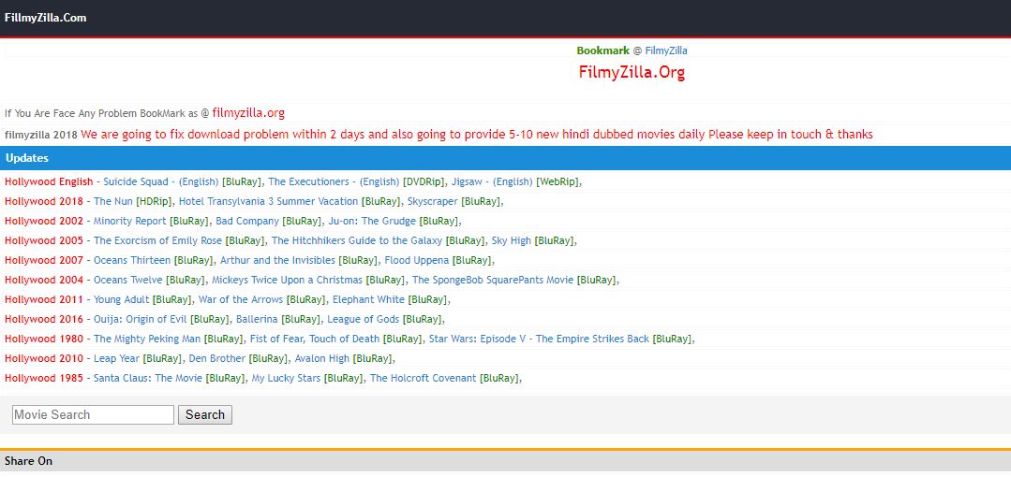Click the FillmyZilla.Com site title

[45, 18]
